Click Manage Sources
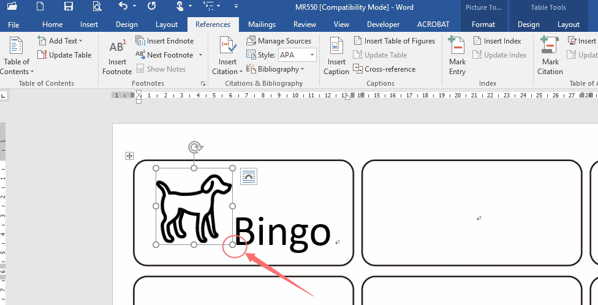 (279, 41)
